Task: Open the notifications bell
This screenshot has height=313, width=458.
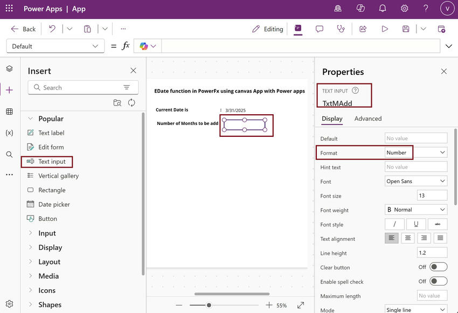Action: tap(383, 8)
